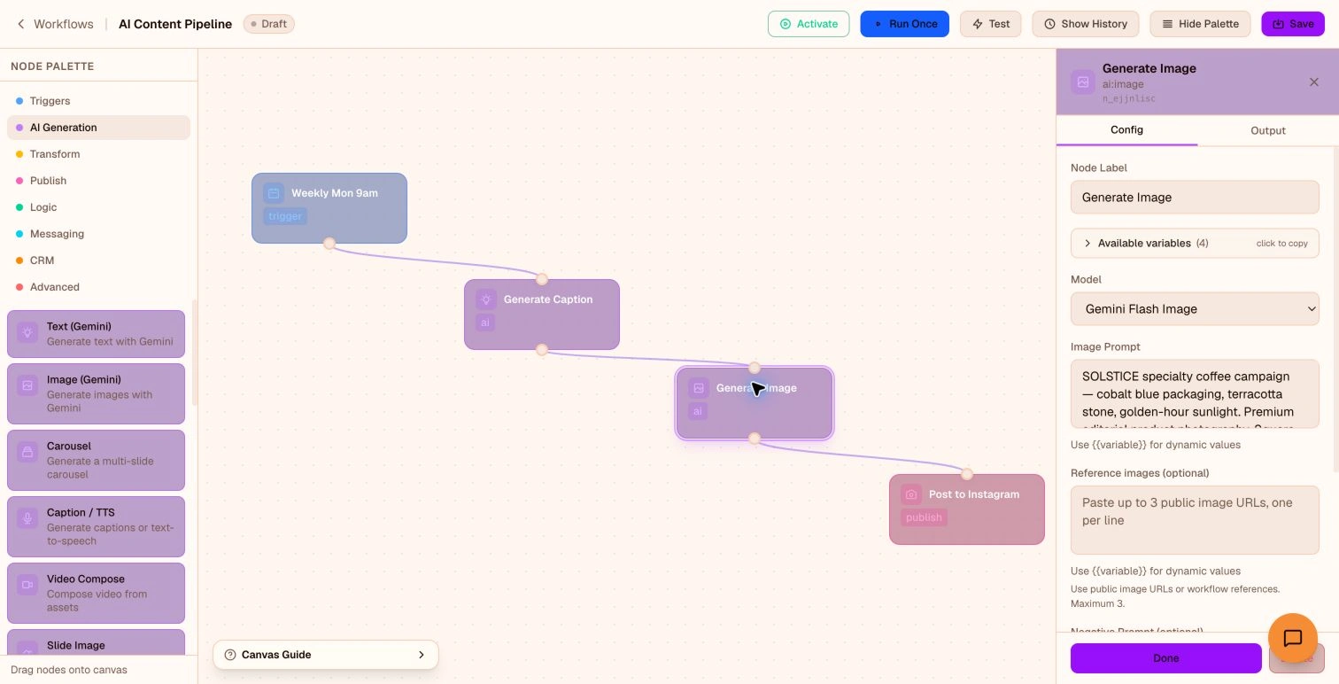Toggle workflow on with Activate button
The width and height of the screenshot is (1339, 684).
pyautogui.click(x=809, y=24)
